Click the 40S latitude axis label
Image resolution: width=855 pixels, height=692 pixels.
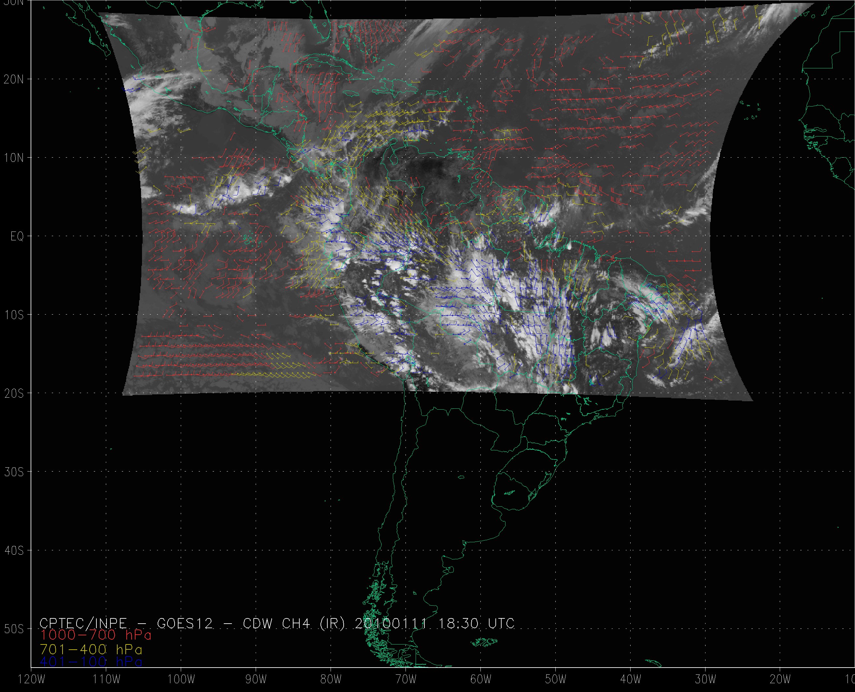point(14,550)
